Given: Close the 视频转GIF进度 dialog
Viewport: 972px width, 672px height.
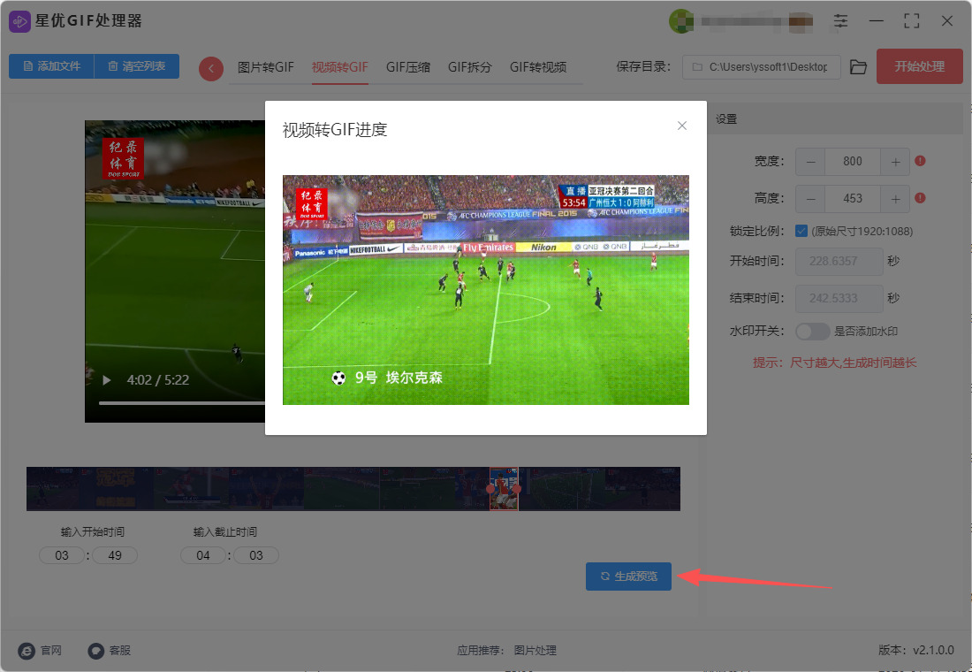Looking at the screenshot, I should pos(682,126).
